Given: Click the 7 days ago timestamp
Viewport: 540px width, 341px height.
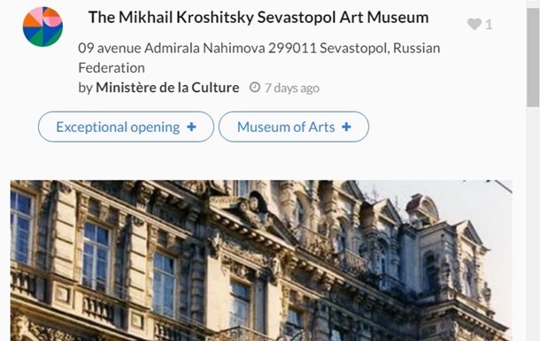Looking at the screenshot, I should tap(292, 89).
